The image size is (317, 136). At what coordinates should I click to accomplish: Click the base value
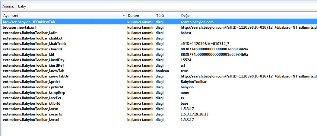tap(184, 104)
